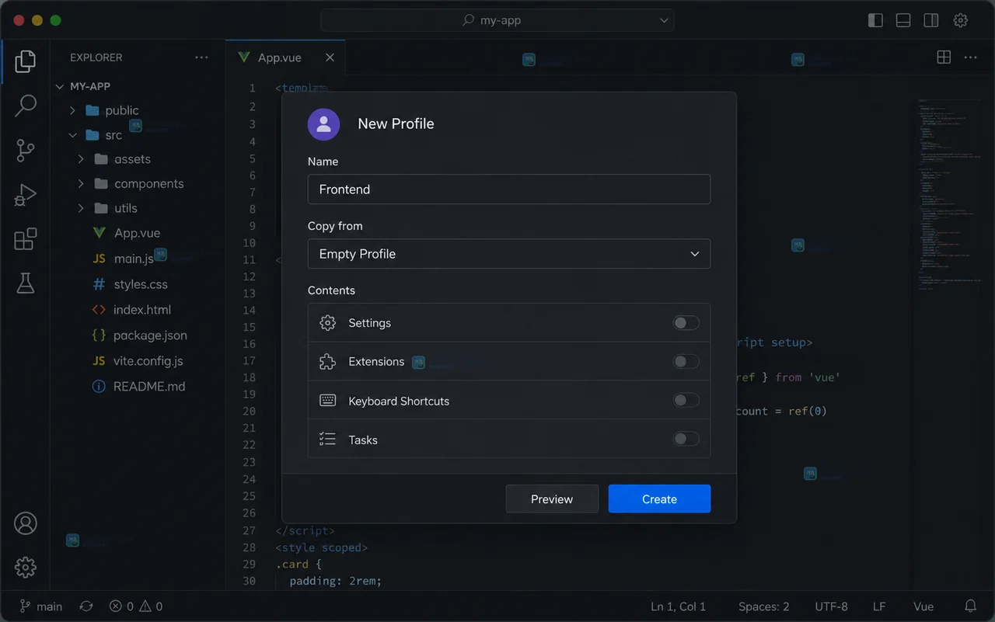995x622 pixels.
Task: Expand the assets folder
Action: coord(81,159)
